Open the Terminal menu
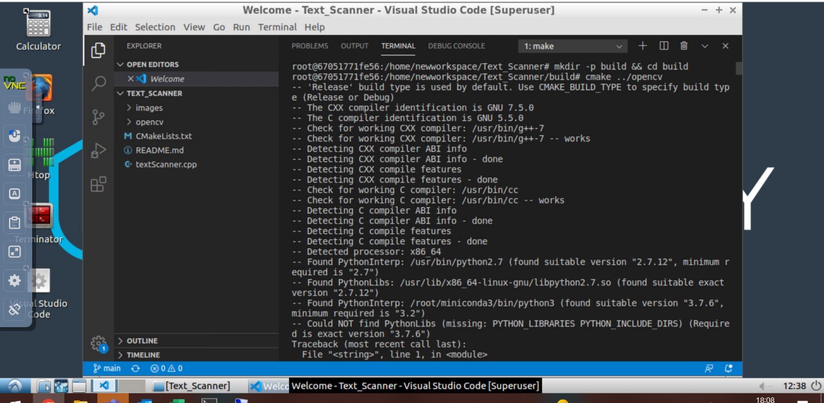Viewport: 824px width, 403px height. click(277, 27)
